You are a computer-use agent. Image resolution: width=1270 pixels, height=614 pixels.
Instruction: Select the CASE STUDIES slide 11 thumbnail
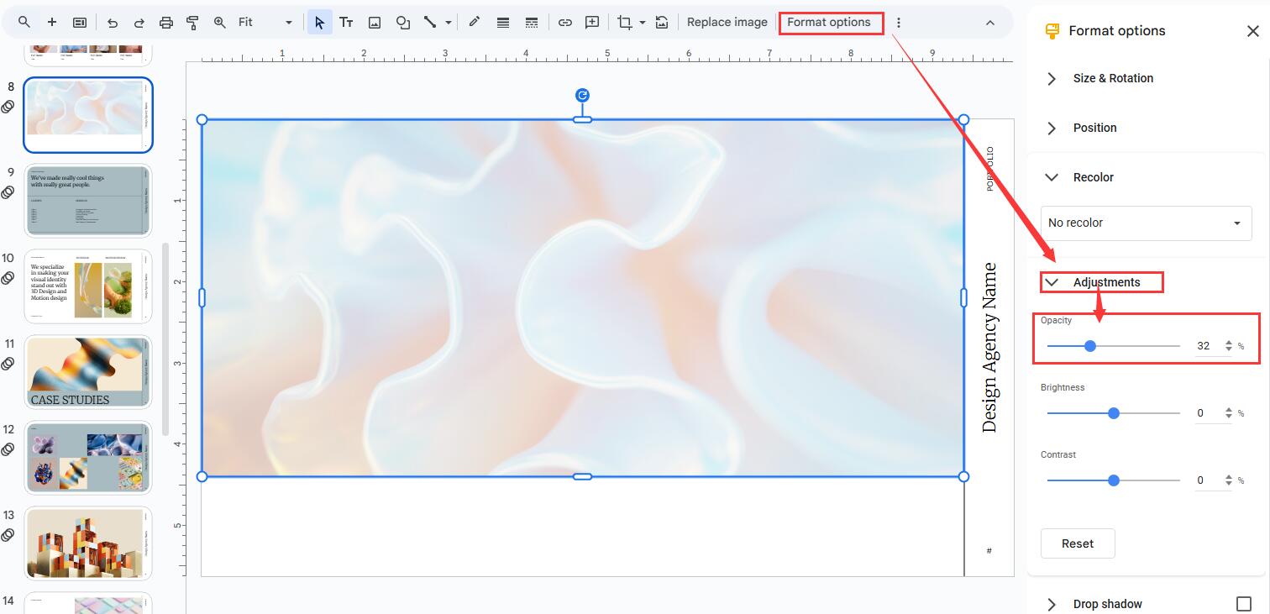(88, 372)
